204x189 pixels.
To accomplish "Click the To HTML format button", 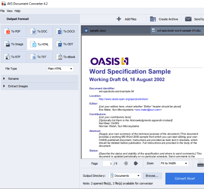I will coord(39,44).
